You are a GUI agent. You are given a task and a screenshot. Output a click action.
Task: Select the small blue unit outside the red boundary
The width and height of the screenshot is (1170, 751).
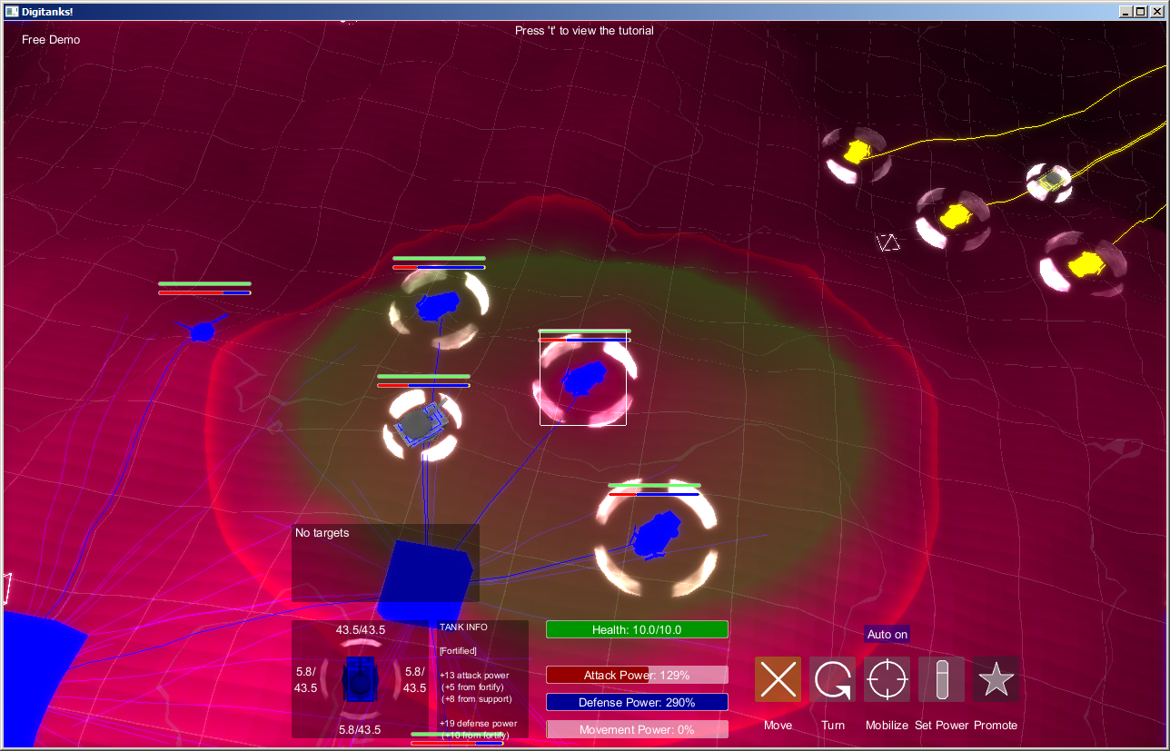pyautogui.click(x=201, y=331)
